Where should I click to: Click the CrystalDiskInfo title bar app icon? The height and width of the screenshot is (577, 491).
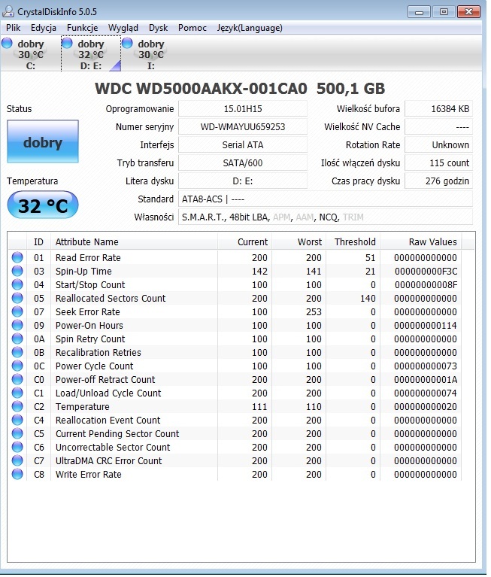click(x=8, y=11)
